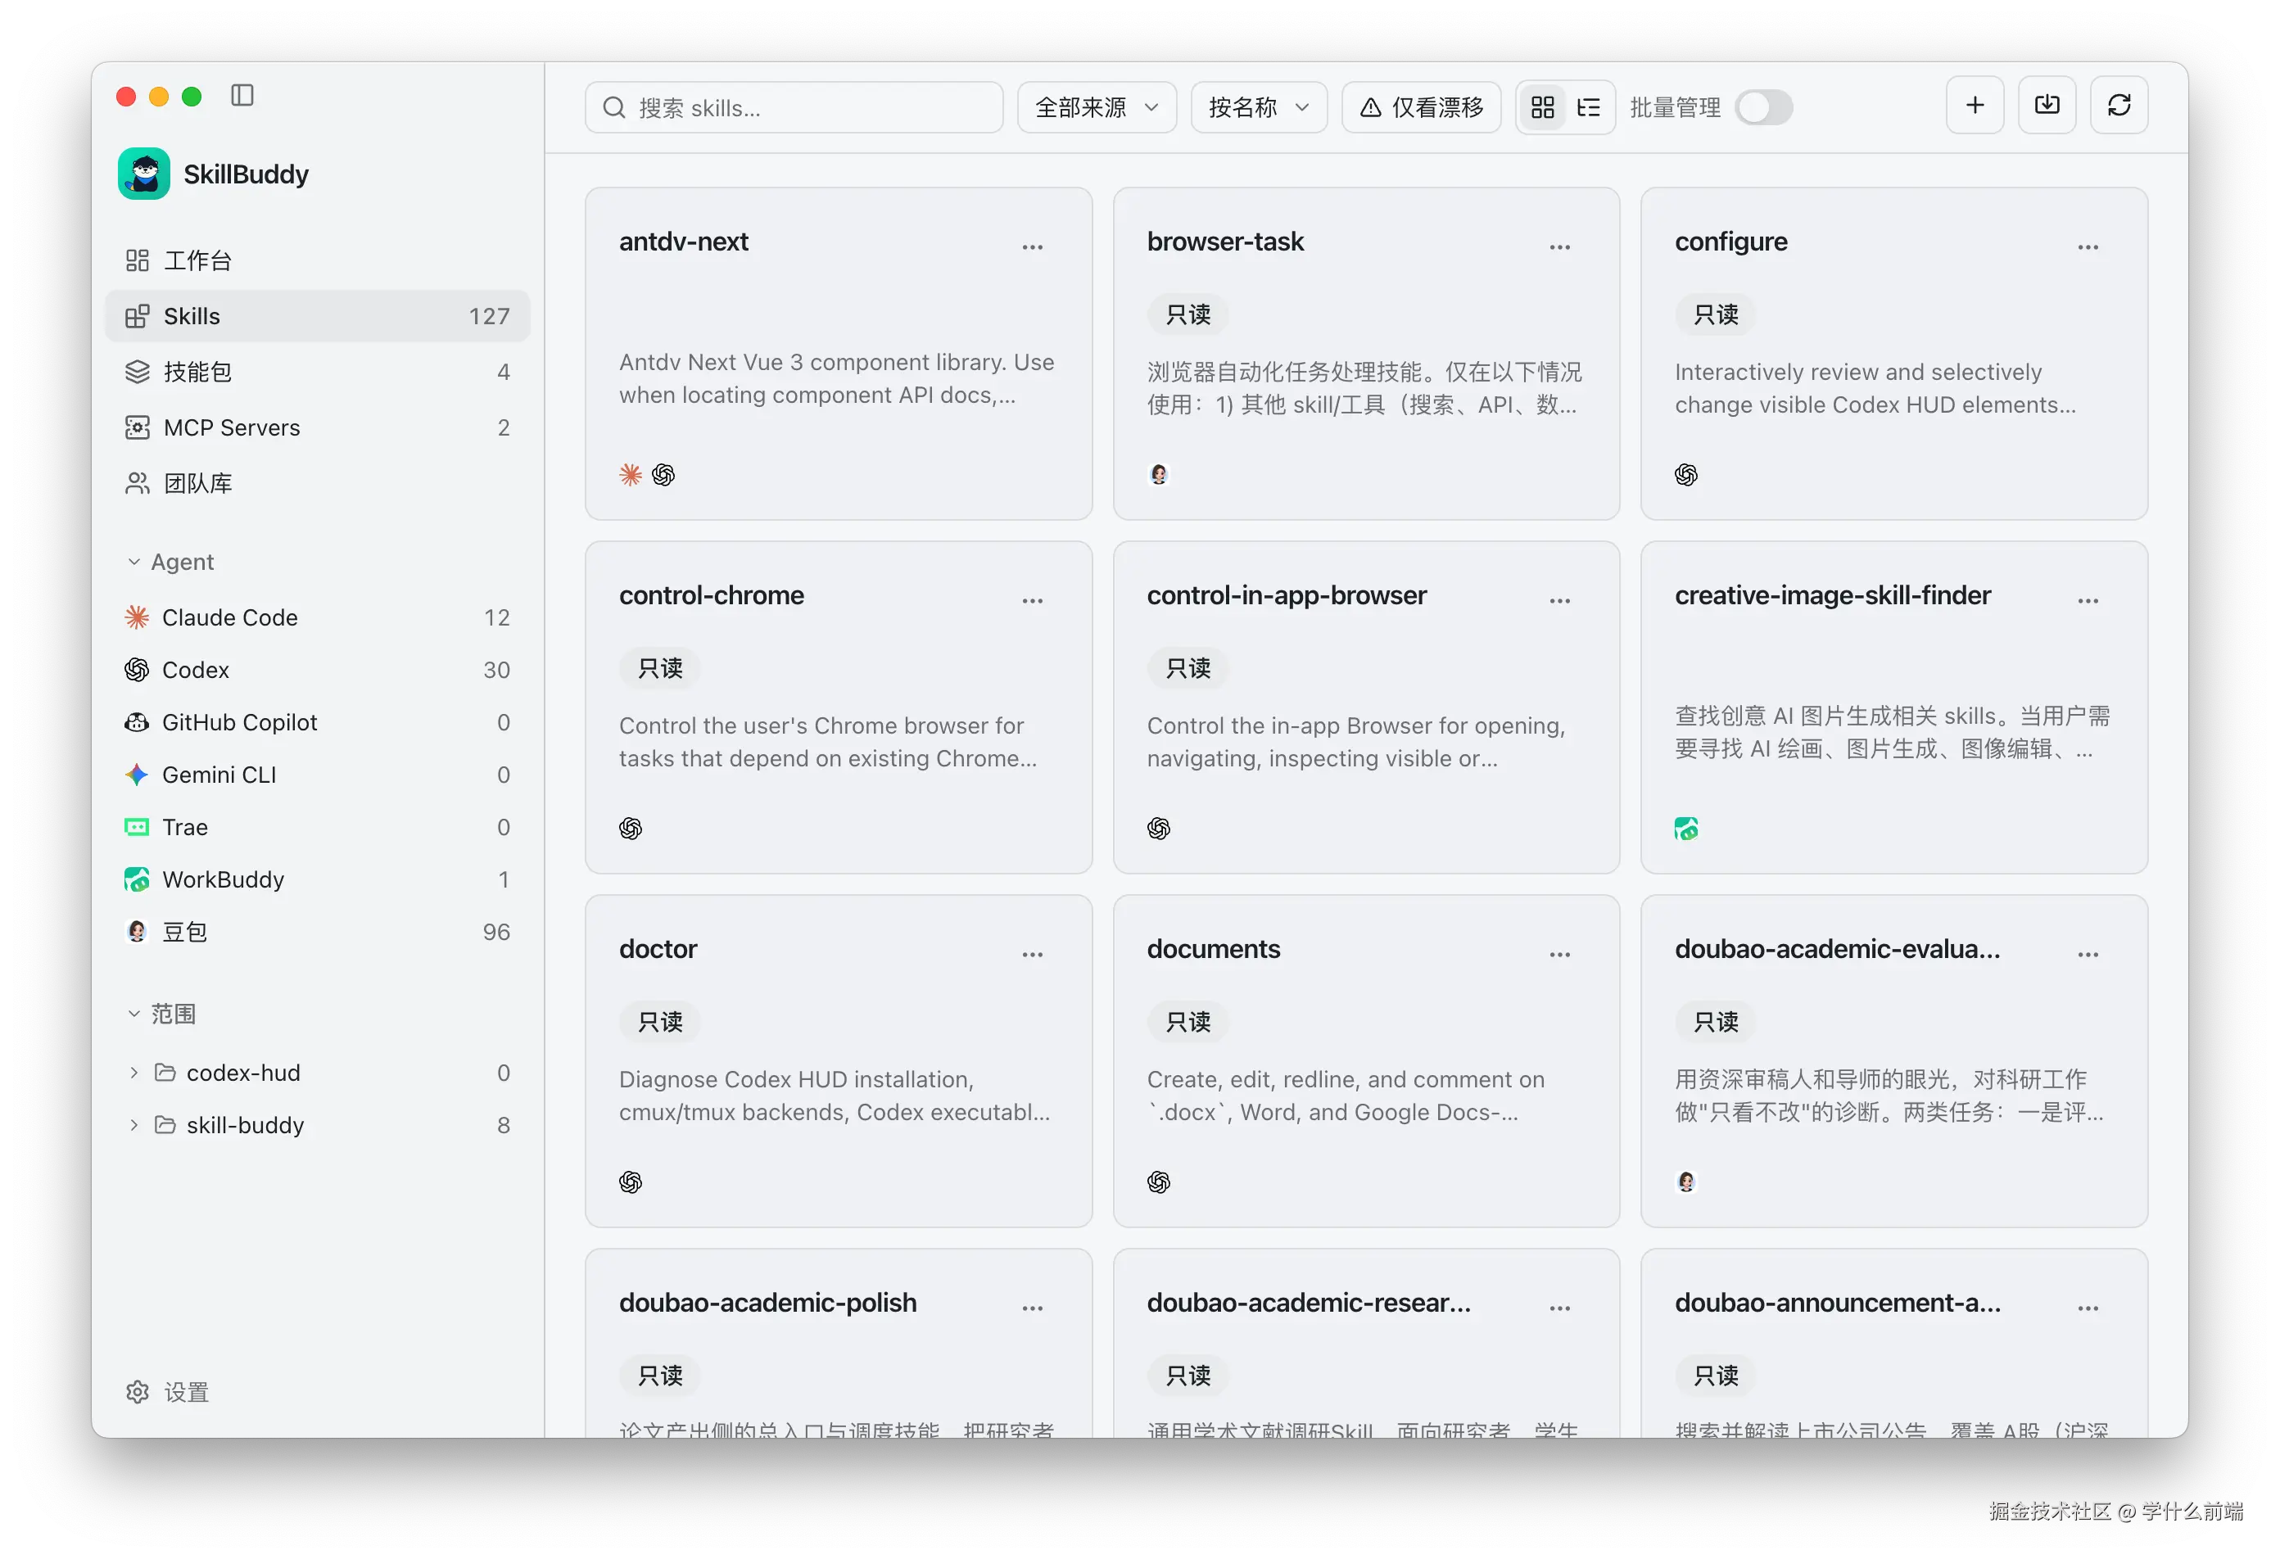2280x1559 pixels.
Task: Open the control-chrome skill card title
Action: point(710,595)
